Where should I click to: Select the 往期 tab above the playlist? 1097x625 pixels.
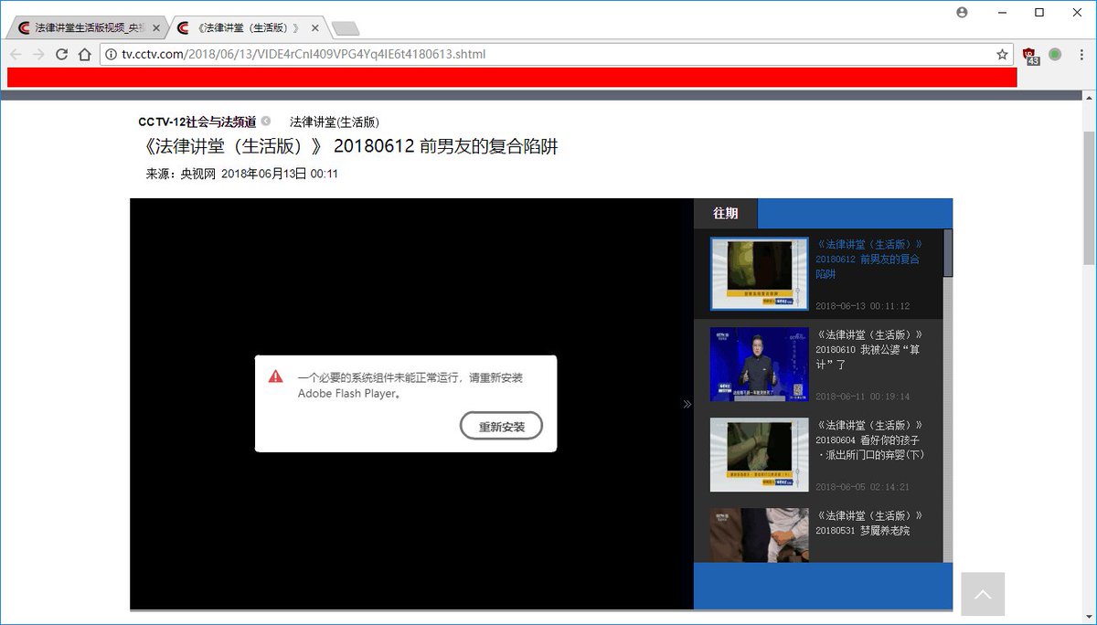point(725,213)
